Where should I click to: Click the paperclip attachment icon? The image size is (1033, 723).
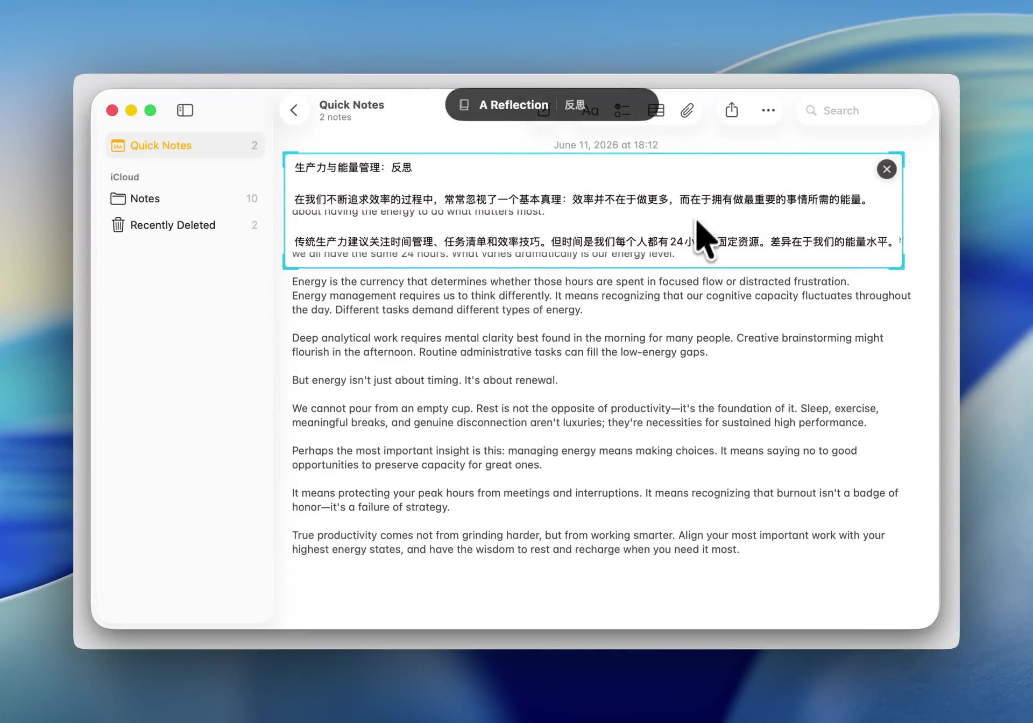tap(687, 110)
